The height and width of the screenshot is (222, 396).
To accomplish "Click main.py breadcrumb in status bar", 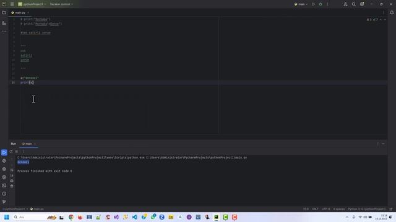I will tap(37, 209).
